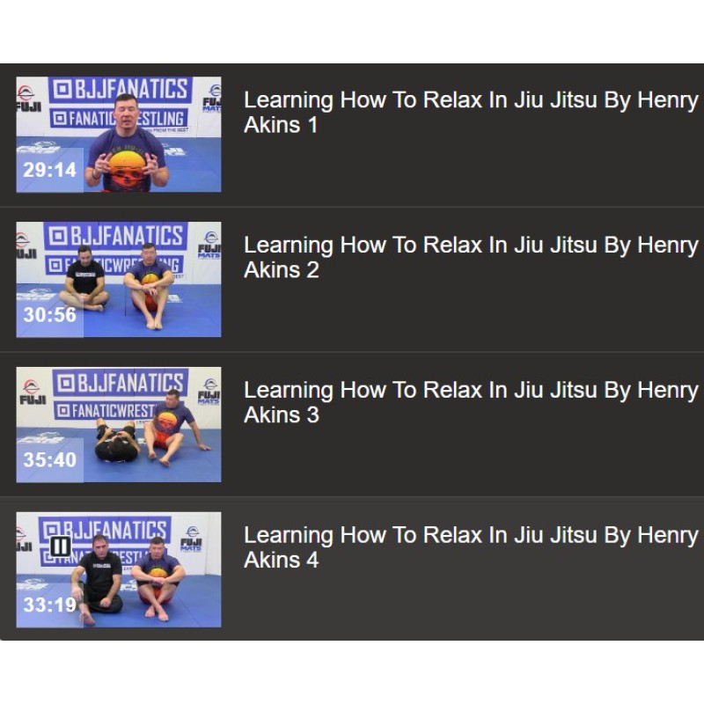
Task: Click the BJJFANATICS banner in third thumbnail
Action: click(121, 383)
